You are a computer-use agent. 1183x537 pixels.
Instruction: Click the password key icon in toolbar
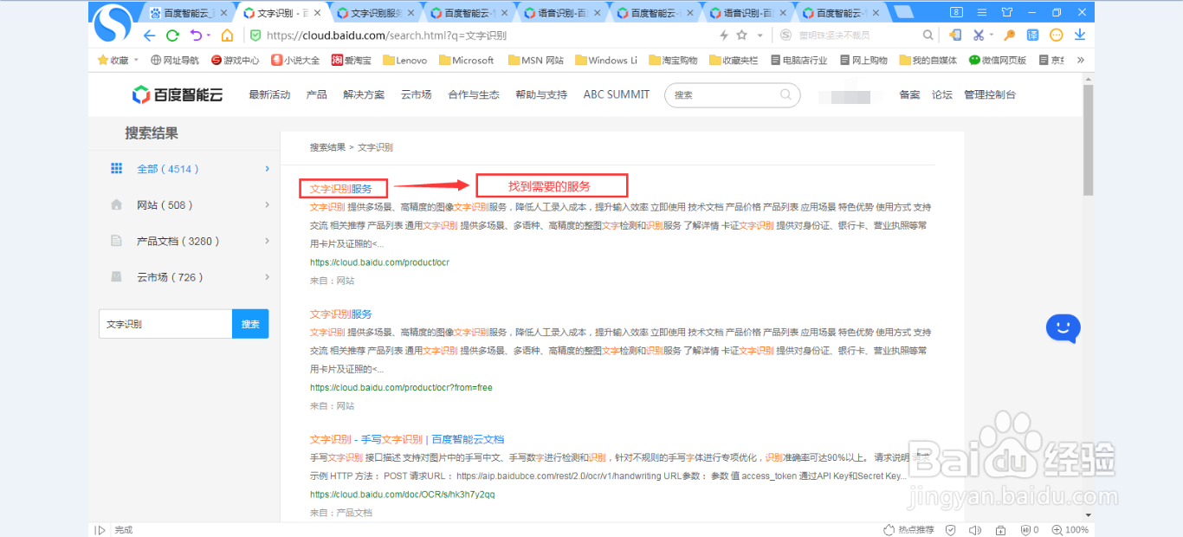pyautogui.click(x=1009, y=36)
